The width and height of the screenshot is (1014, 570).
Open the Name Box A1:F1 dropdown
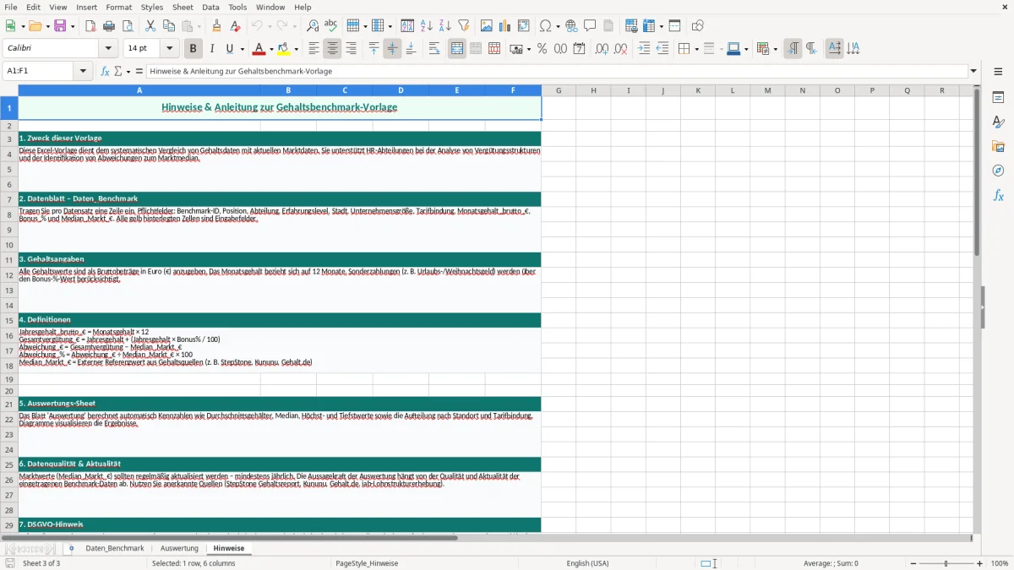[x=83, y=71]
